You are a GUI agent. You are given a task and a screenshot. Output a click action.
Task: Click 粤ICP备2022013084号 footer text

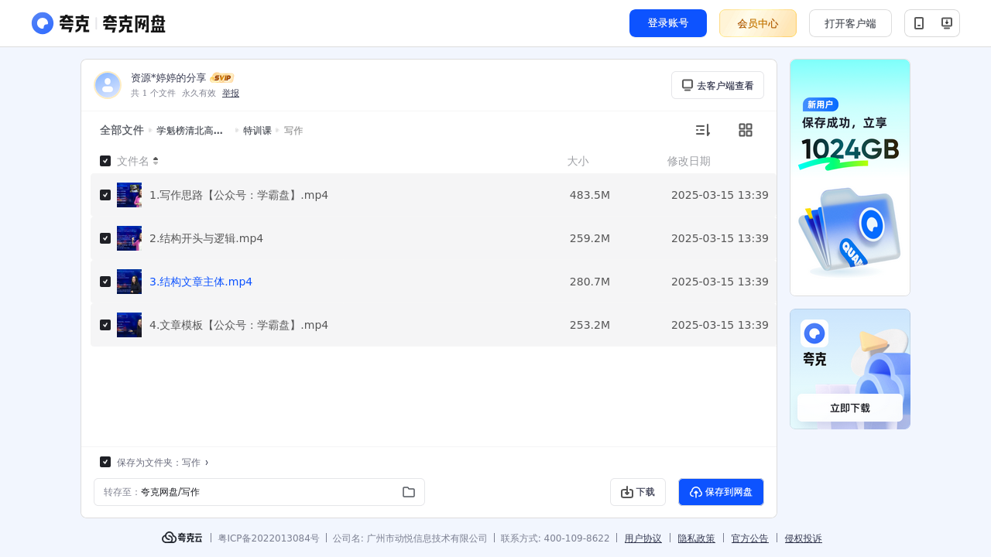(x=269, y=538)
